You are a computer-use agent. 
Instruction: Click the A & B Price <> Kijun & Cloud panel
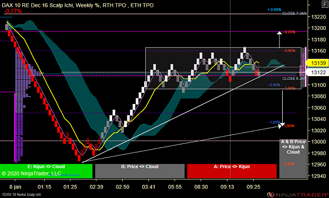(x=293, y=159)
